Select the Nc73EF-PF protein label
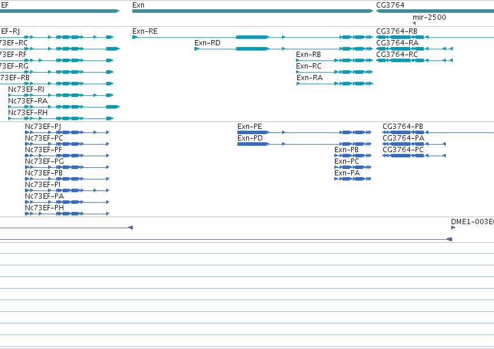The height and width of the screenshot is (349, 494). pyautogui.click(x=44, y=150)
